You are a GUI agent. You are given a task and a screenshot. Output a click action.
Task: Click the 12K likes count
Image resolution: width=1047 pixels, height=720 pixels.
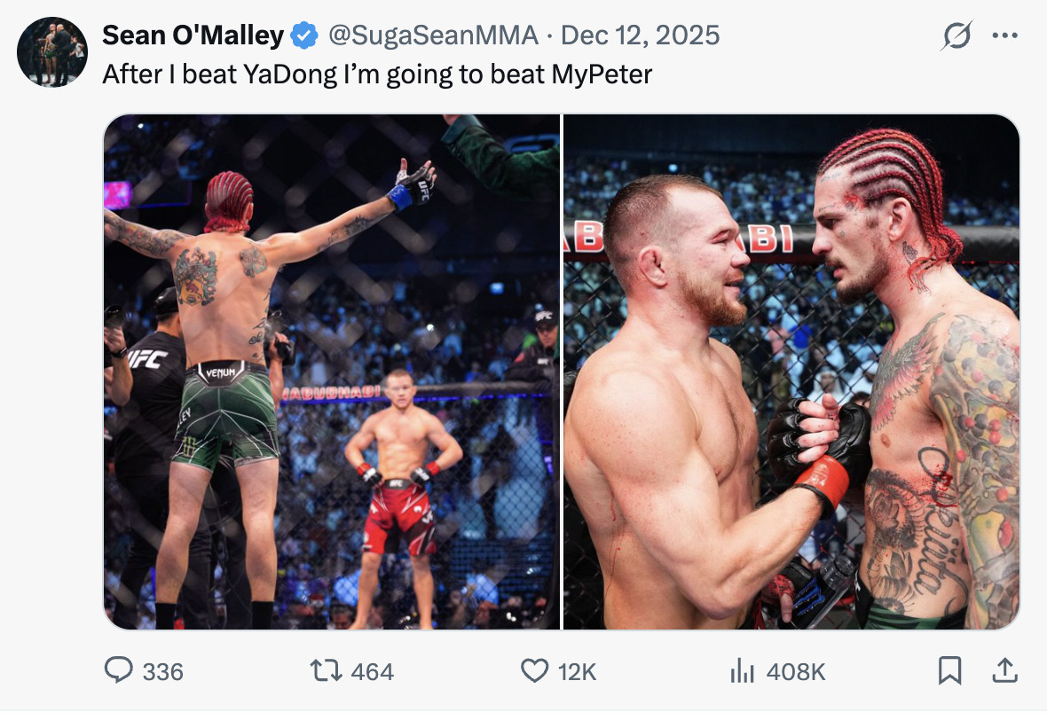pyautogui.click(x=577, y=672)
